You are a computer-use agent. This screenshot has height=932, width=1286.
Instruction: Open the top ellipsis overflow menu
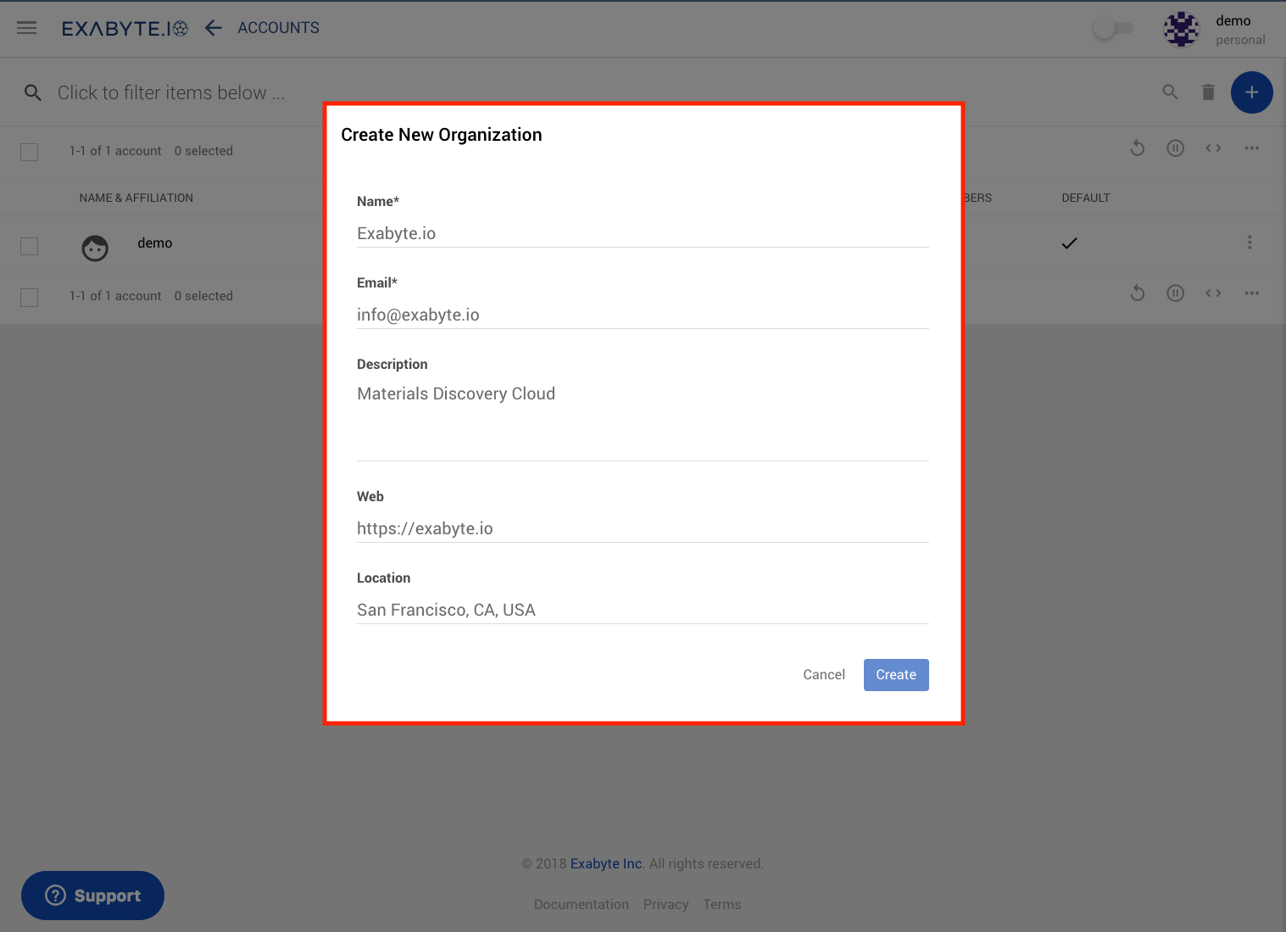(x=1252, y=148)
